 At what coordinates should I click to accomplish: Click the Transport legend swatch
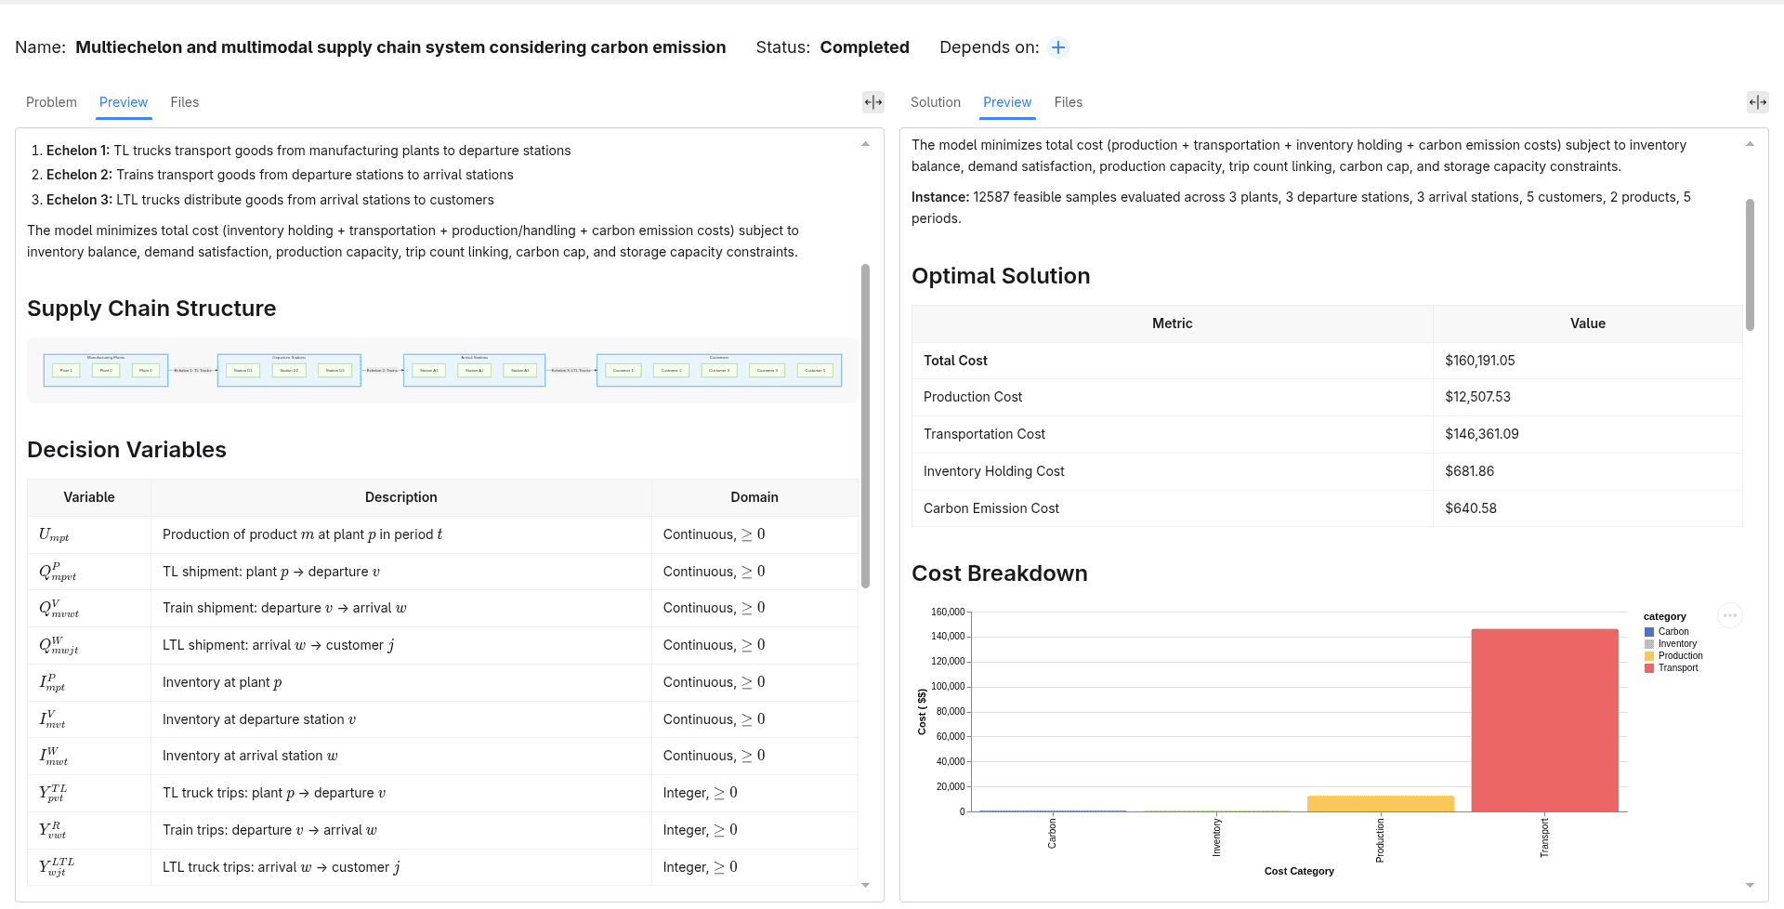coord(1649,668)
